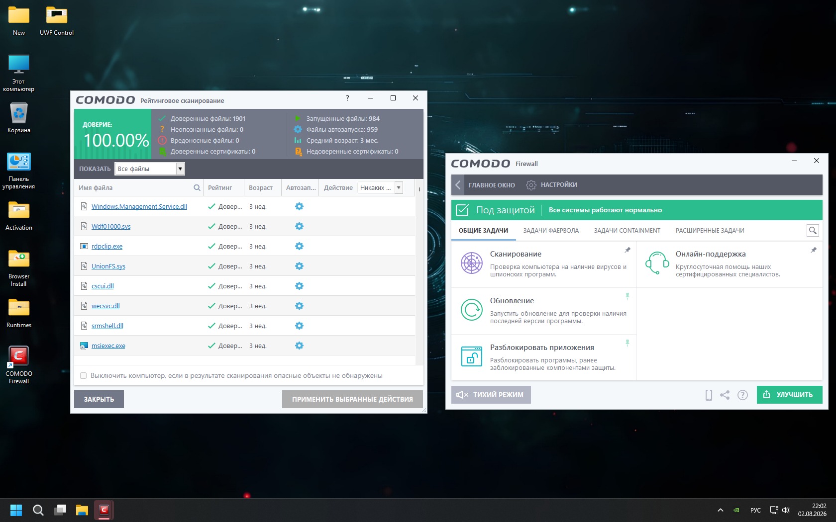Toggle the pin on Обновление task
836x522 pixels.
627,296
